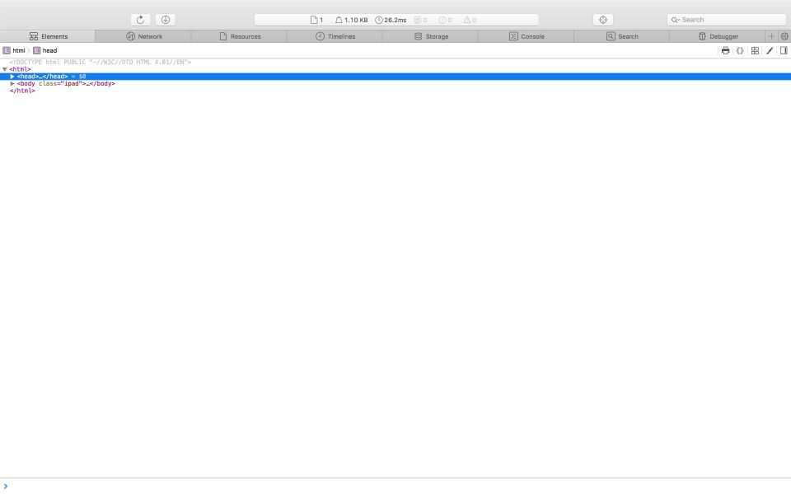
Task: Toggle paint flashing brush icon
Action: pos(770,50)
